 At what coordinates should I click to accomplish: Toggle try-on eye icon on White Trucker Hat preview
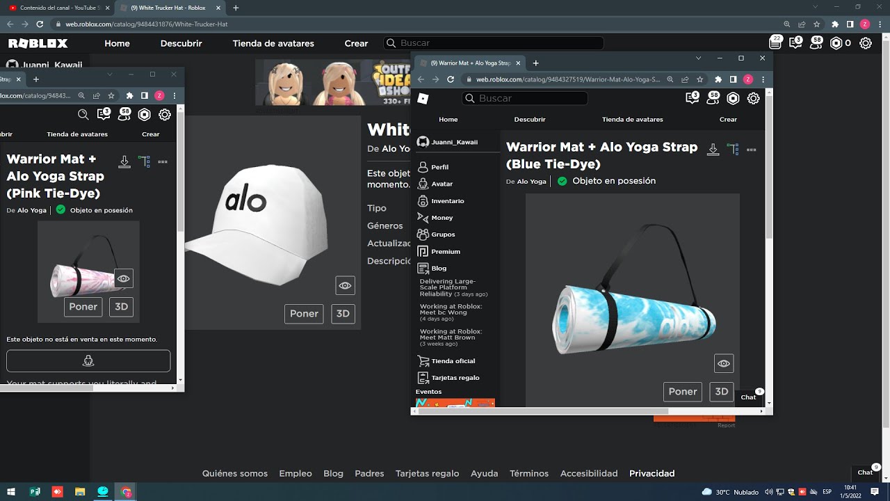[345, 285]
